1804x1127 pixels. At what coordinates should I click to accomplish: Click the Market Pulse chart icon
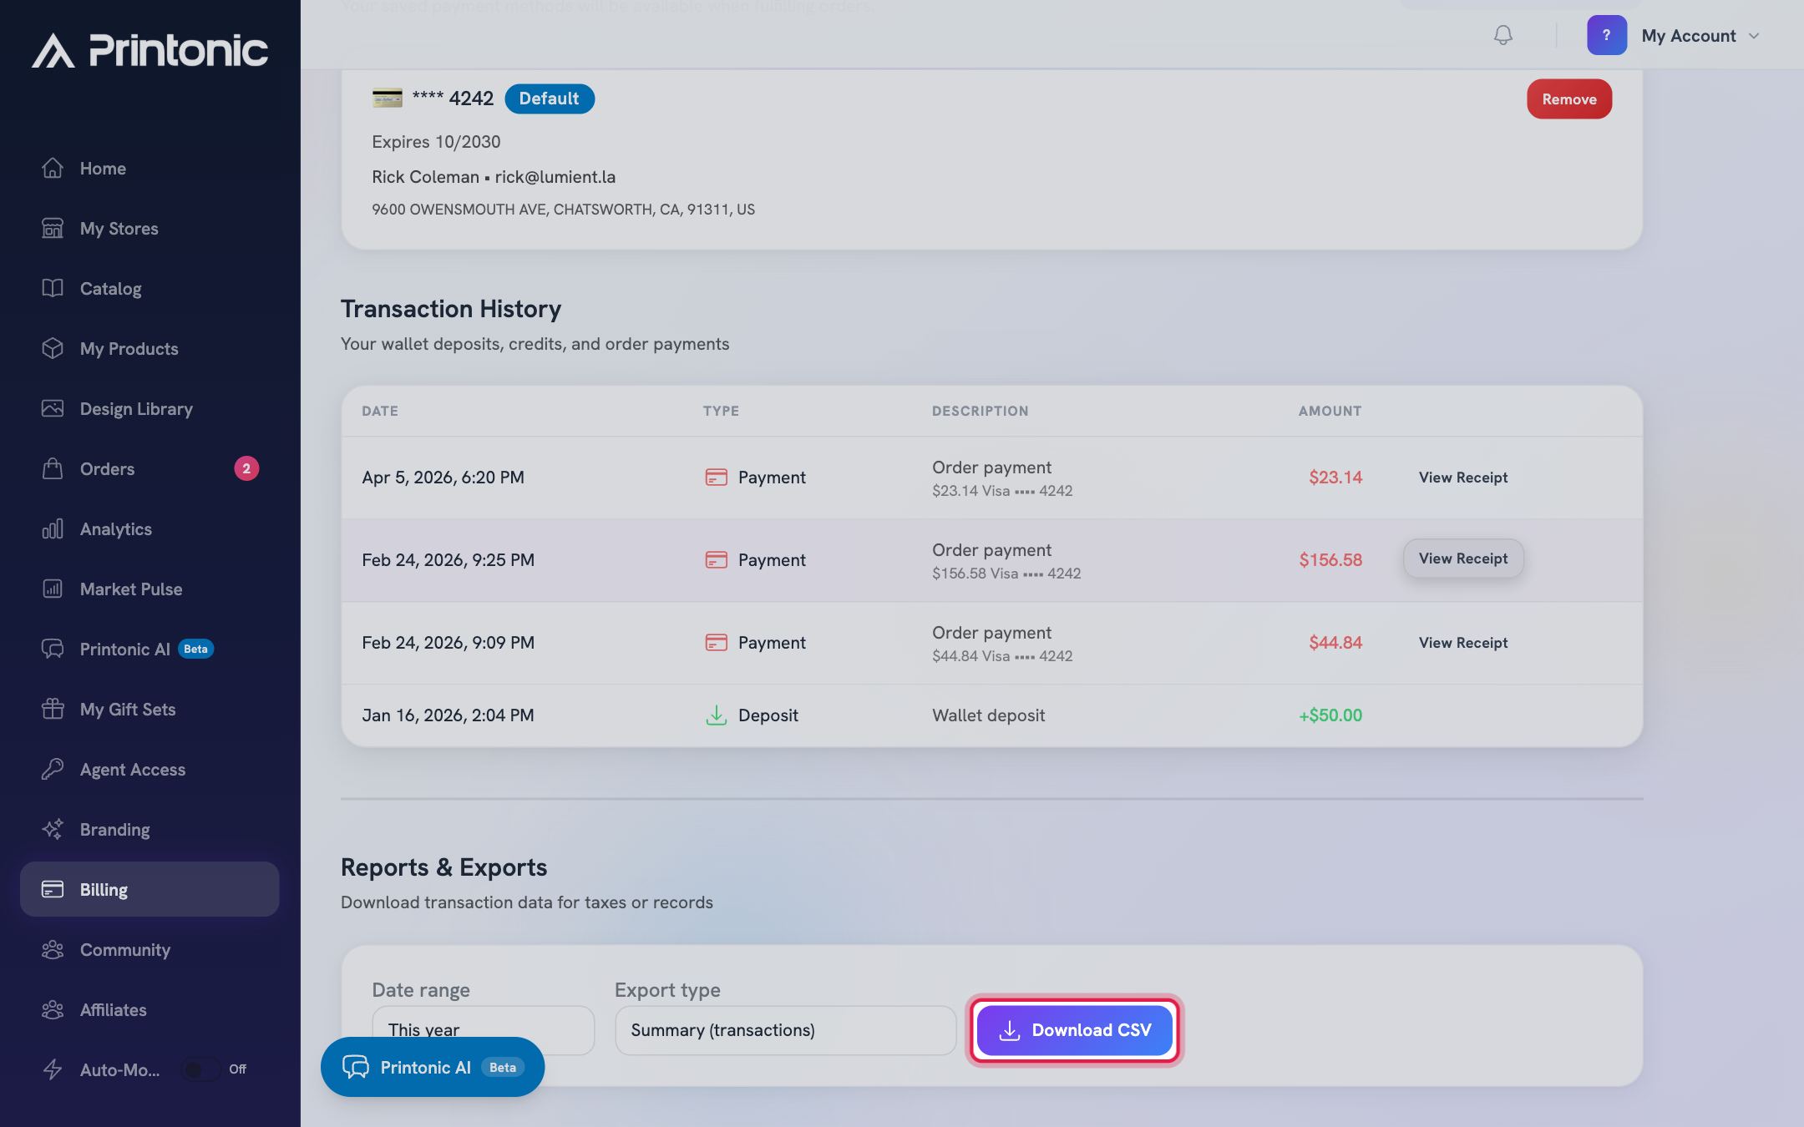coord(53,589)
